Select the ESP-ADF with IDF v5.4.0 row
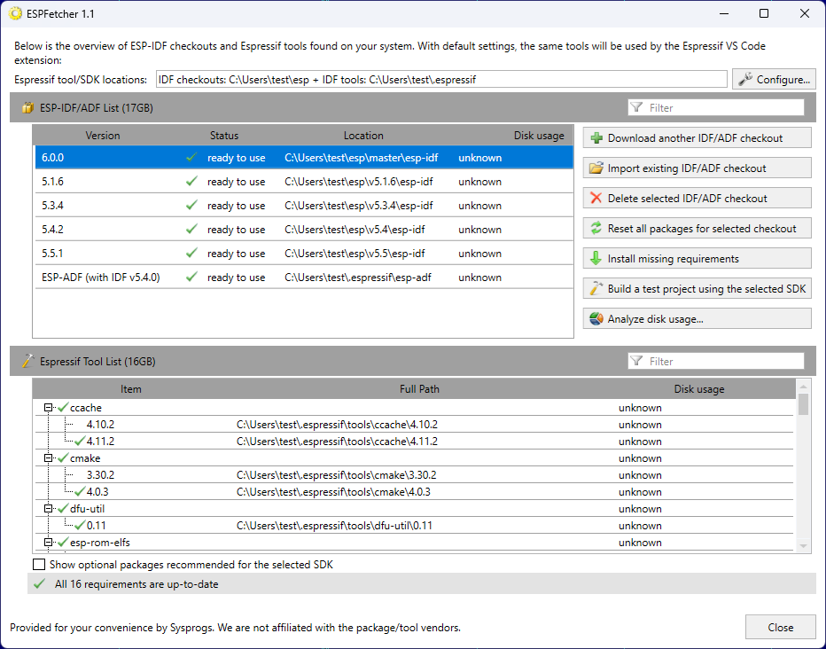 click(x=266, y=277)
